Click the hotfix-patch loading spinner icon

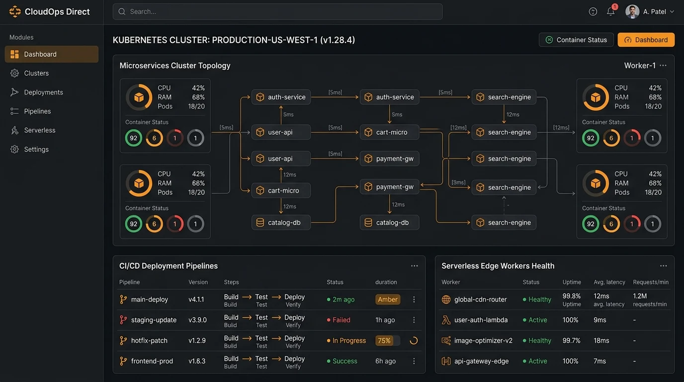(x=414, y=341)
